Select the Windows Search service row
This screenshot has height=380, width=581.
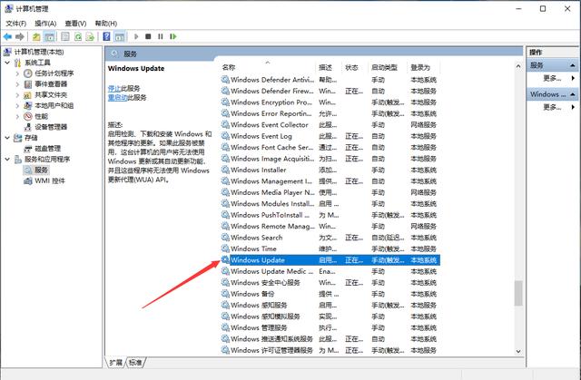[330, 238]
